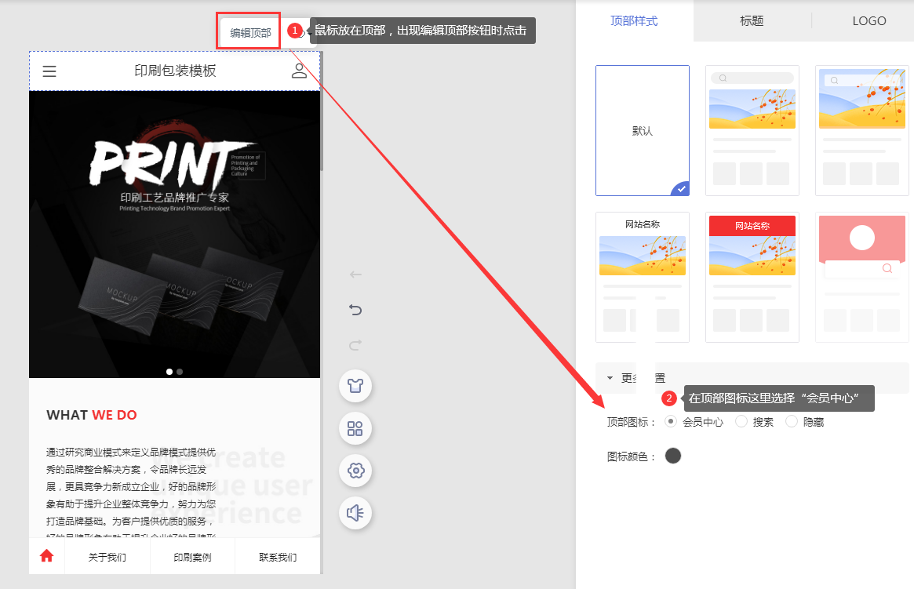Select the 隐藏 radio option
The width and height of the screenshot is (914, 589).
(x=791, y=421)
